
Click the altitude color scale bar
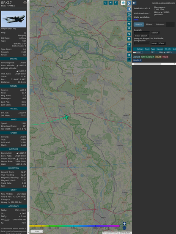click(74, 226)
